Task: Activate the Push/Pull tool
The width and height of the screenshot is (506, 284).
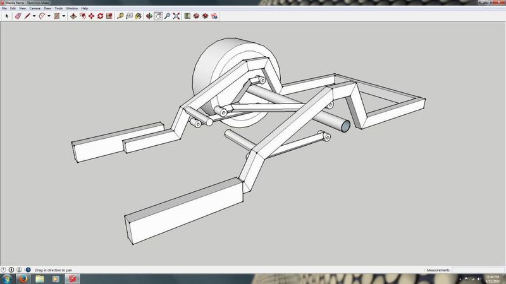Action: pyautogui.click(x=73, y=16)
